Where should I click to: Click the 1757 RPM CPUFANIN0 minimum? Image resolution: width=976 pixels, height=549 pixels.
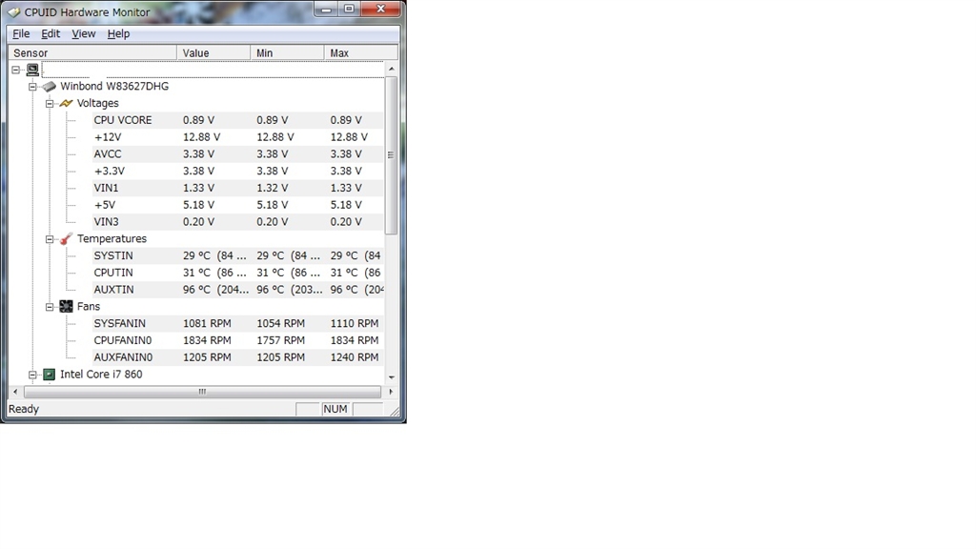tap(281, 340)
